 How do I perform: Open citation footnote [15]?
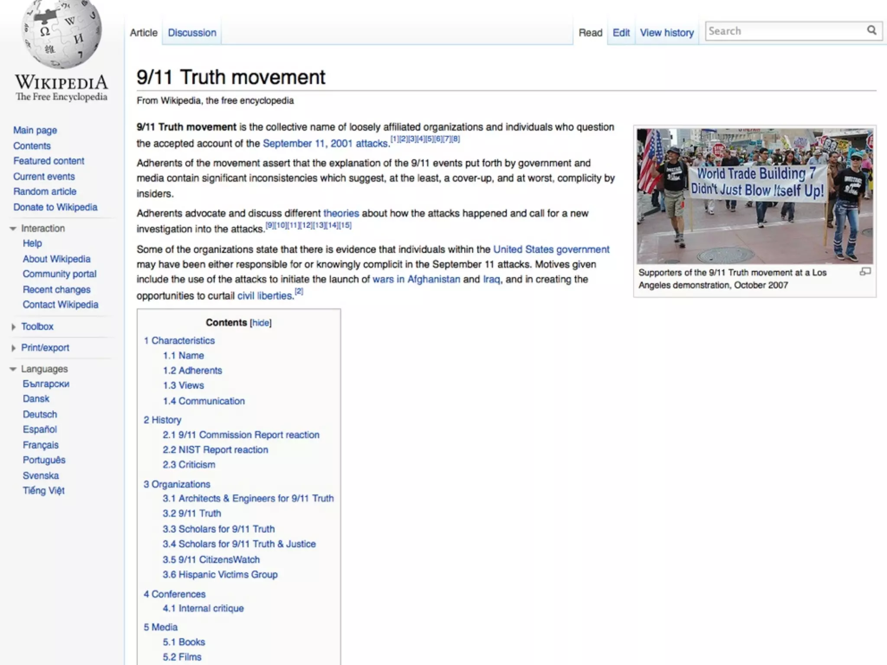coord(345,225)
